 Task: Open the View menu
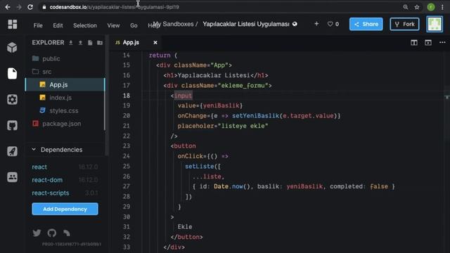113,25
